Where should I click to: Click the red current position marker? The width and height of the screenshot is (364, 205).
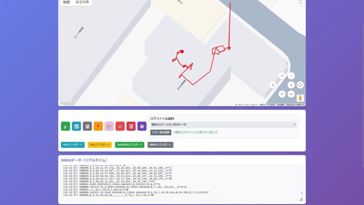pos(182,52)
